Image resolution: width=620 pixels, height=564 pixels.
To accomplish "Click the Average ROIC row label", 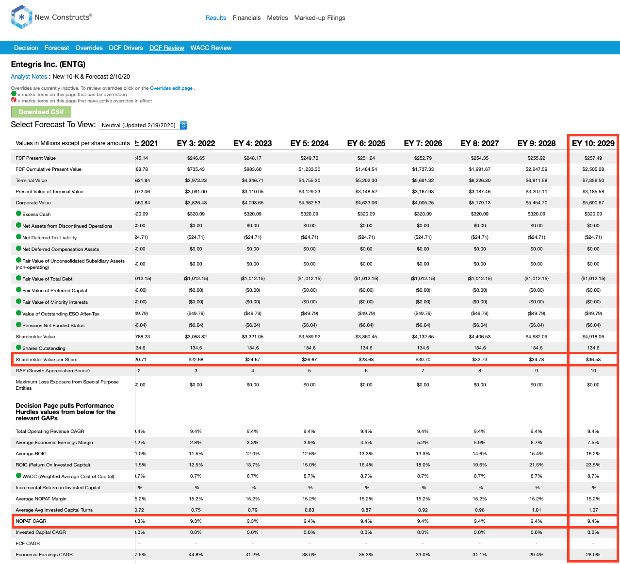I will 31,454.
